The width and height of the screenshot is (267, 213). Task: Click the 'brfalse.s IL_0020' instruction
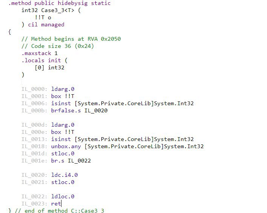tap(79, 110)
